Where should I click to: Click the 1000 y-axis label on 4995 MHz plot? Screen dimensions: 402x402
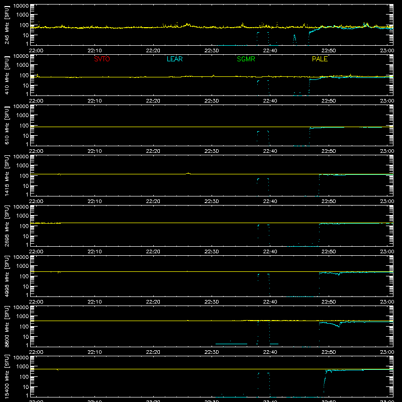[23, 266]
